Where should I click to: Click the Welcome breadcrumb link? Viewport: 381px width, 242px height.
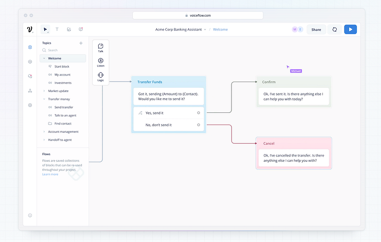click(221, 29)
